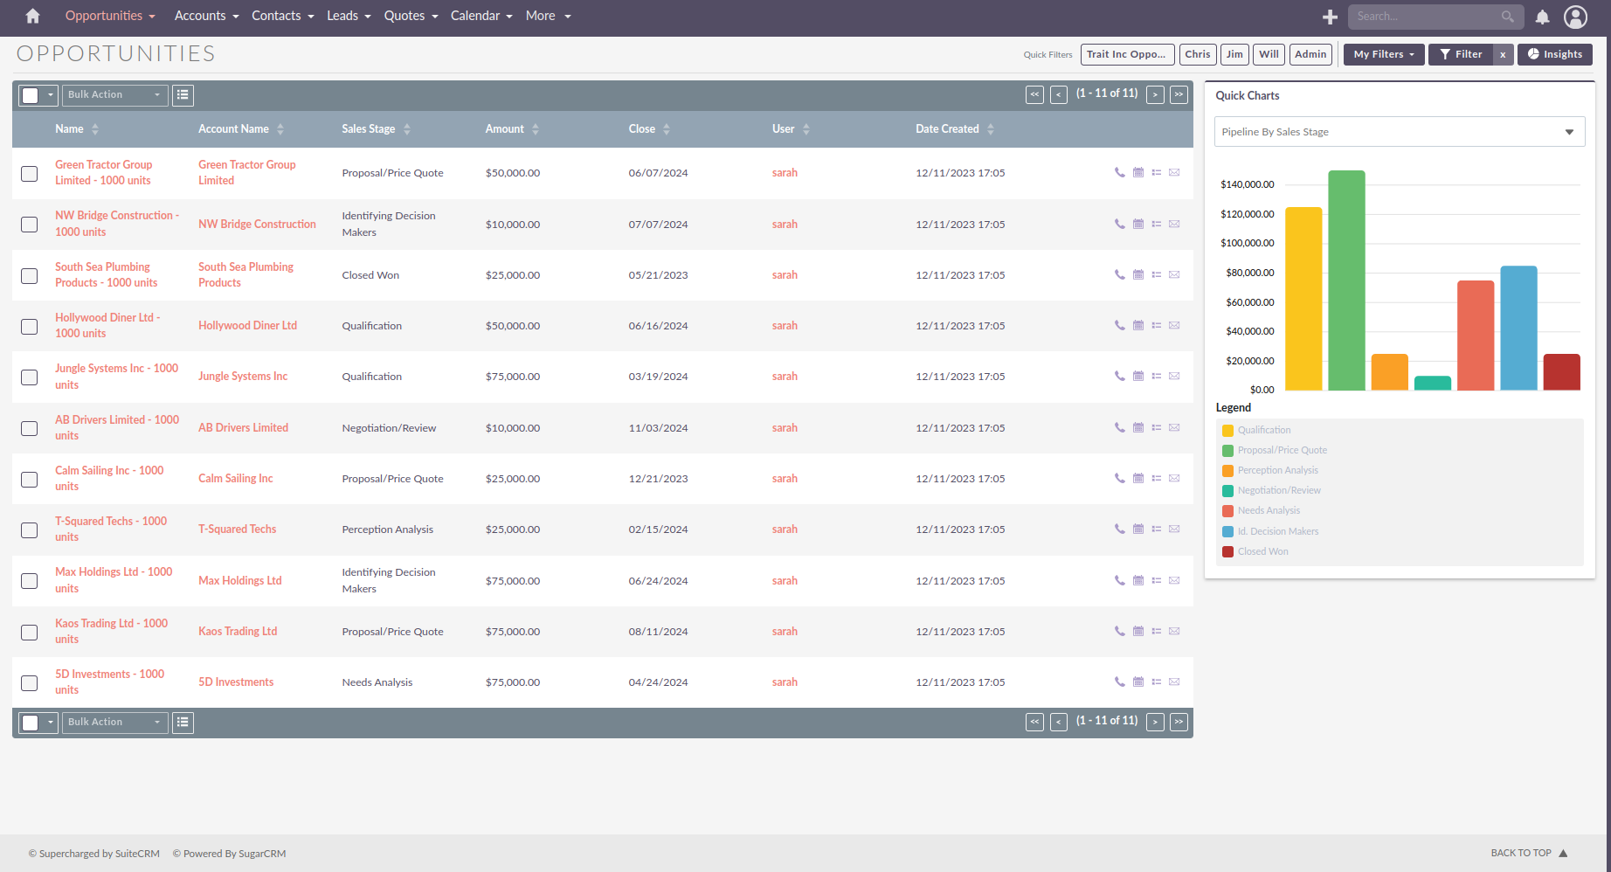
Task: Click the Closed Won legend color swatch
Action: coord(1227,551)
